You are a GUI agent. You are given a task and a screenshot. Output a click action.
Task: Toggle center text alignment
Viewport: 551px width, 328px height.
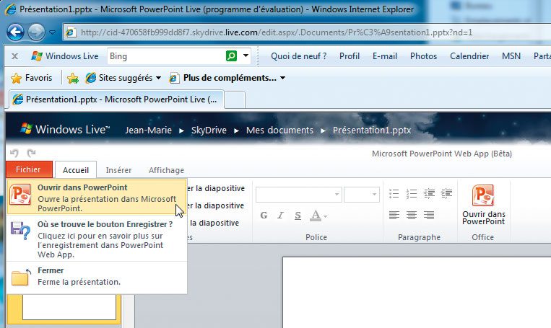pyautogui.click(x=412, y=215)
